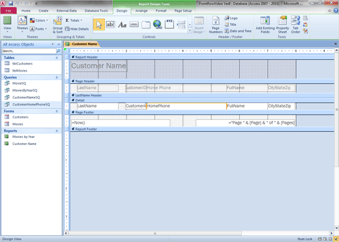Image resolution: width=339 pixels, height=242 pixels.
Task: Expand the Controls gallery more arrow
Action: pyautogui.click(x=190, y=31)
